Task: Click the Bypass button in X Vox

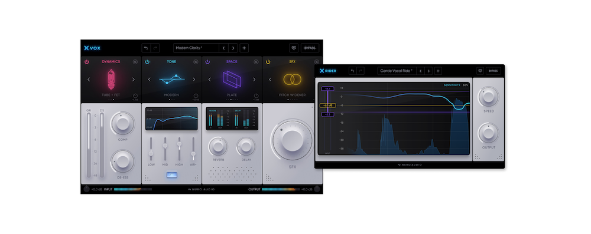Action: click(310, 48)
